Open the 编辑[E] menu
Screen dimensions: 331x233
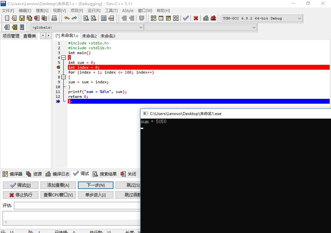(x=25, y=11)
